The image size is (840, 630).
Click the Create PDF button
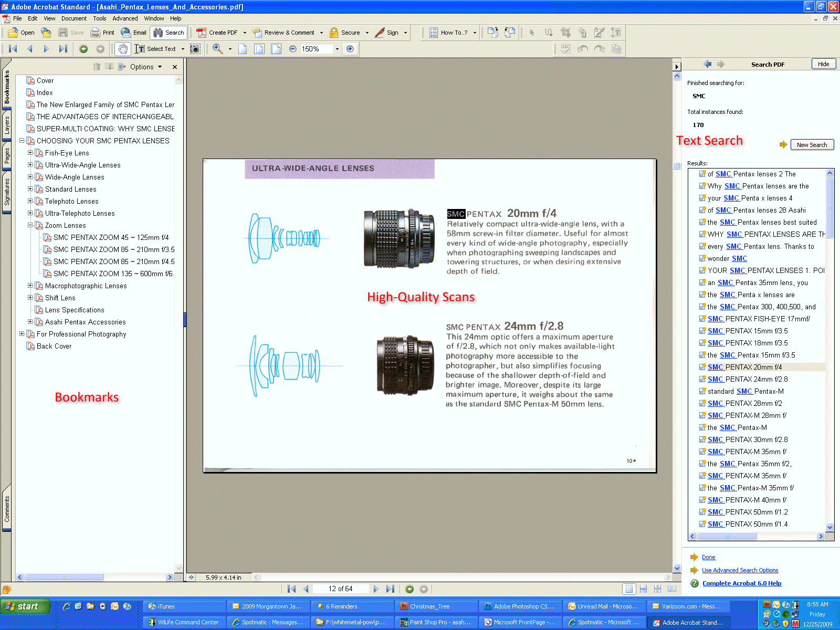tap(217, 33)
